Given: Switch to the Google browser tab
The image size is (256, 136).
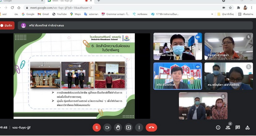Looking at the screenshot, I should pyautogui.click(x=12, y=1).
